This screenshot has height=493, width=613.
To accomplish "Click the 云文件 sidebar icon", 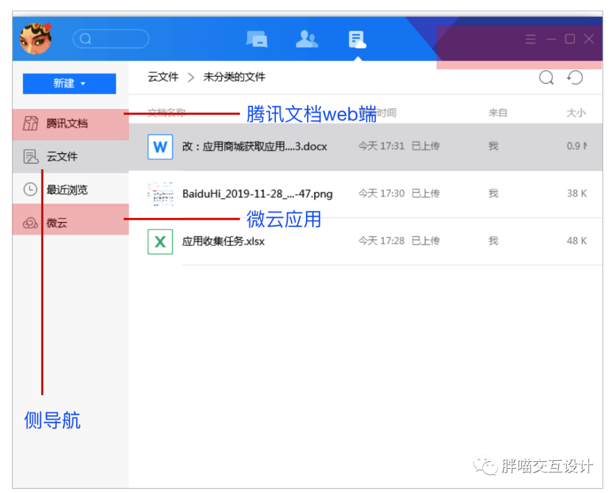I will pos(31,157).
